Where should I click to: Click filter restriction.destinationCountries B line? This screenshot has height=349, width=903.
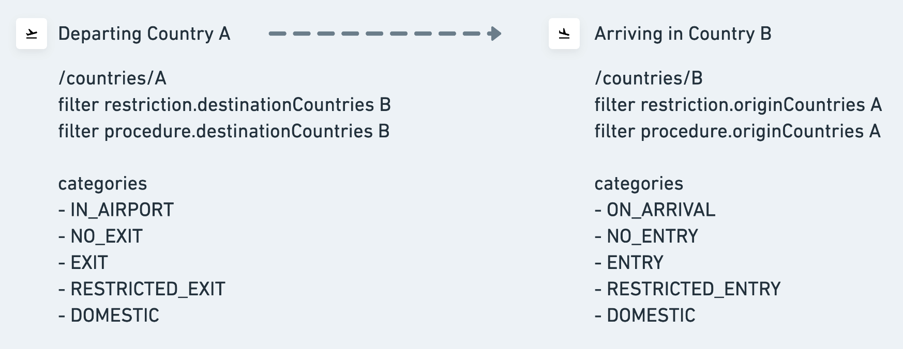point(224,105)
